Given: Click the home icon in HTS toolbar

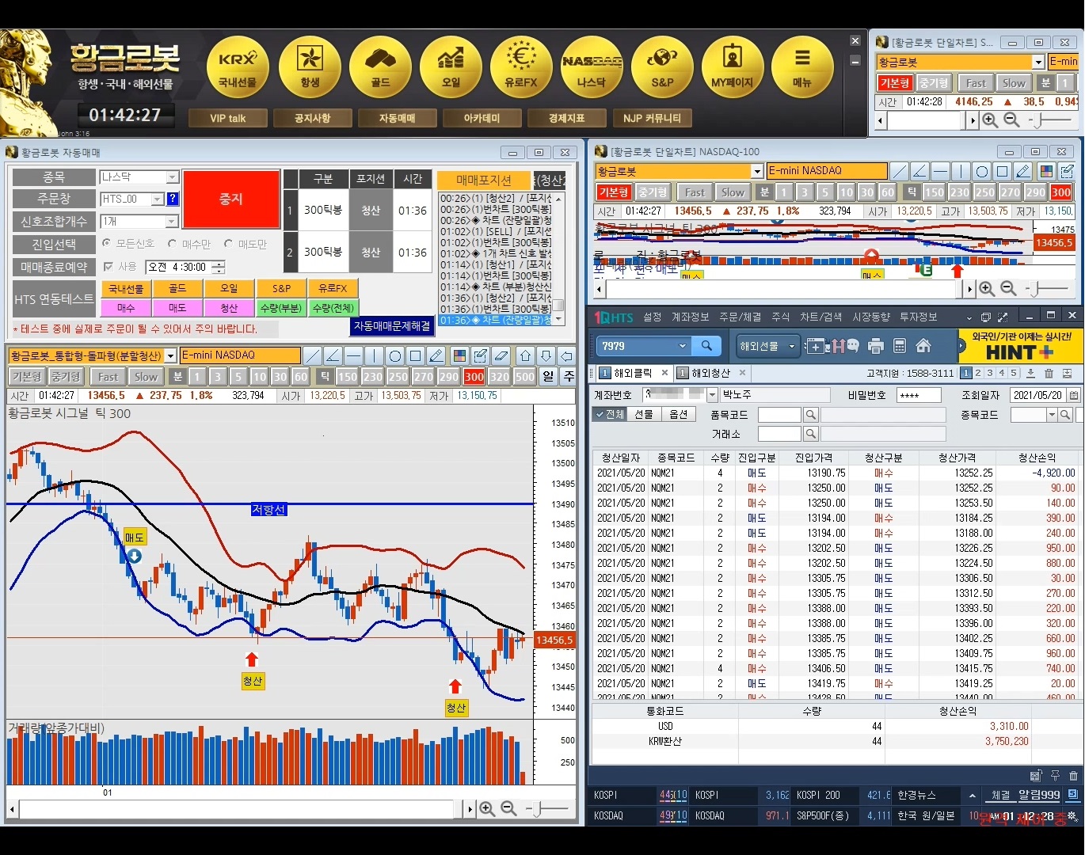Looking at the screenshot, I should 923,346.
